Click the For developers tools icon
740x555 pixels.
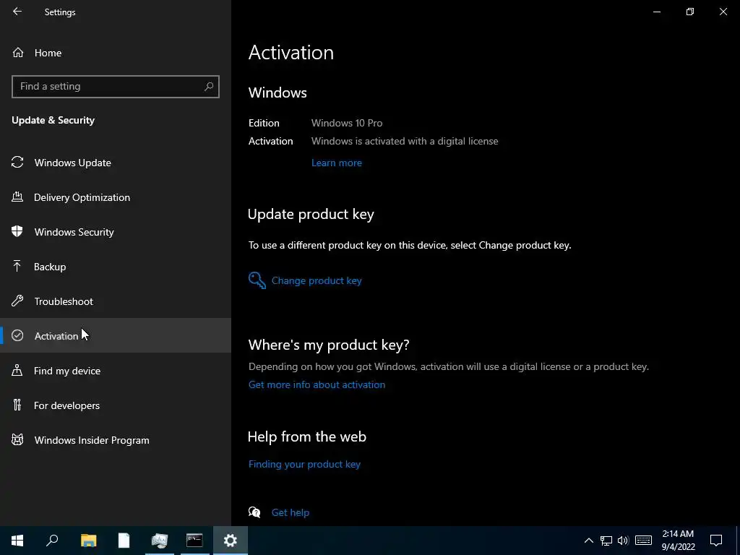[x=17, y=405]
